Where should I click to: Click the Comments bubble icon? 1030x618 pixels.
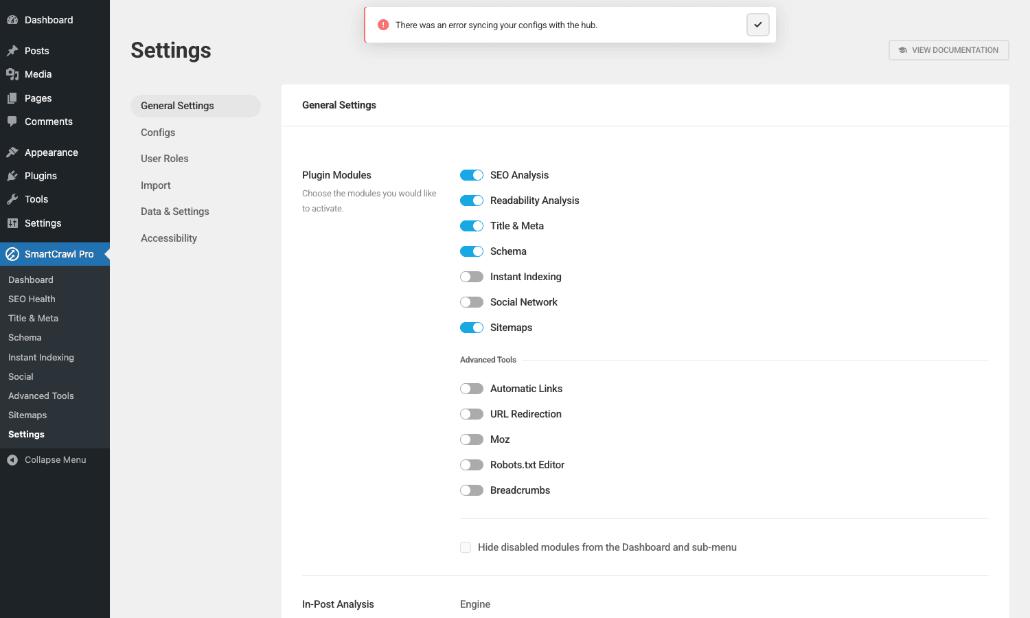click(x=12, y=122)
